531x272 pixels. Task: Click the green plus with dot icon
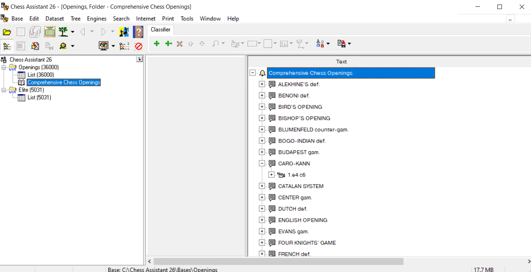pyautogui.click(x=168, y=44)
